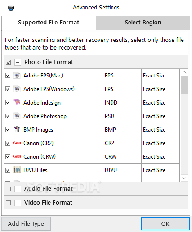Screen dimensions: 192x232
Task: Click the Add File Type button
Action: click(26, 223)
